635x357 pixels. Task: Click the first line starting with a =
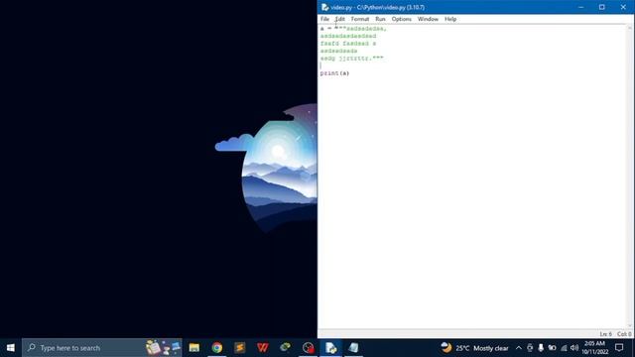[353, 29]
